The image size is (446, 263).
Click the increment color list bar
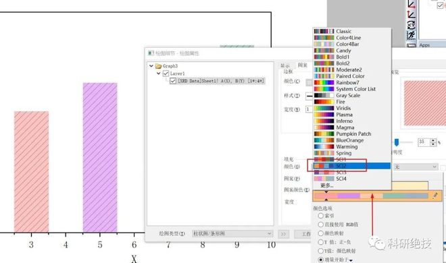(x=371, y=196)
